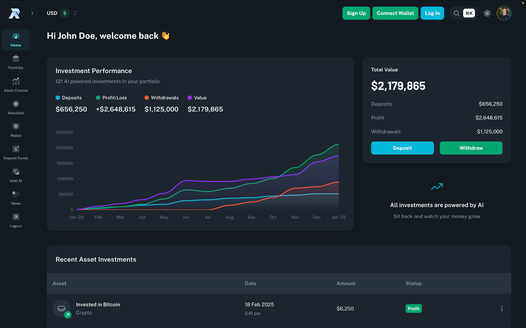The height and width of the screenshot is (328, 526).
Task: Open the News icon in sidebar
Action: pyautogui.click(x=16, y=194)
